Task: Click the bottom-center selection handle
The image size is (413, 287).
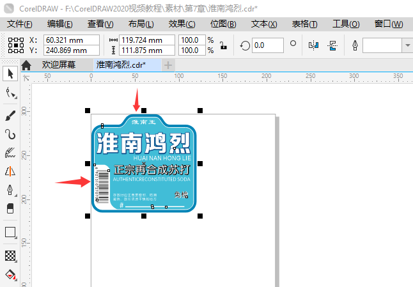Action: coord(144,216)
